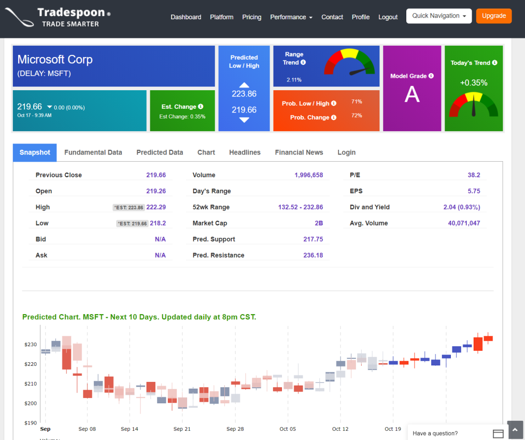Screen dimensions: 525x440
Task: Click the *EST: 219.66 badge in the Low row
Action: [132, 224]
